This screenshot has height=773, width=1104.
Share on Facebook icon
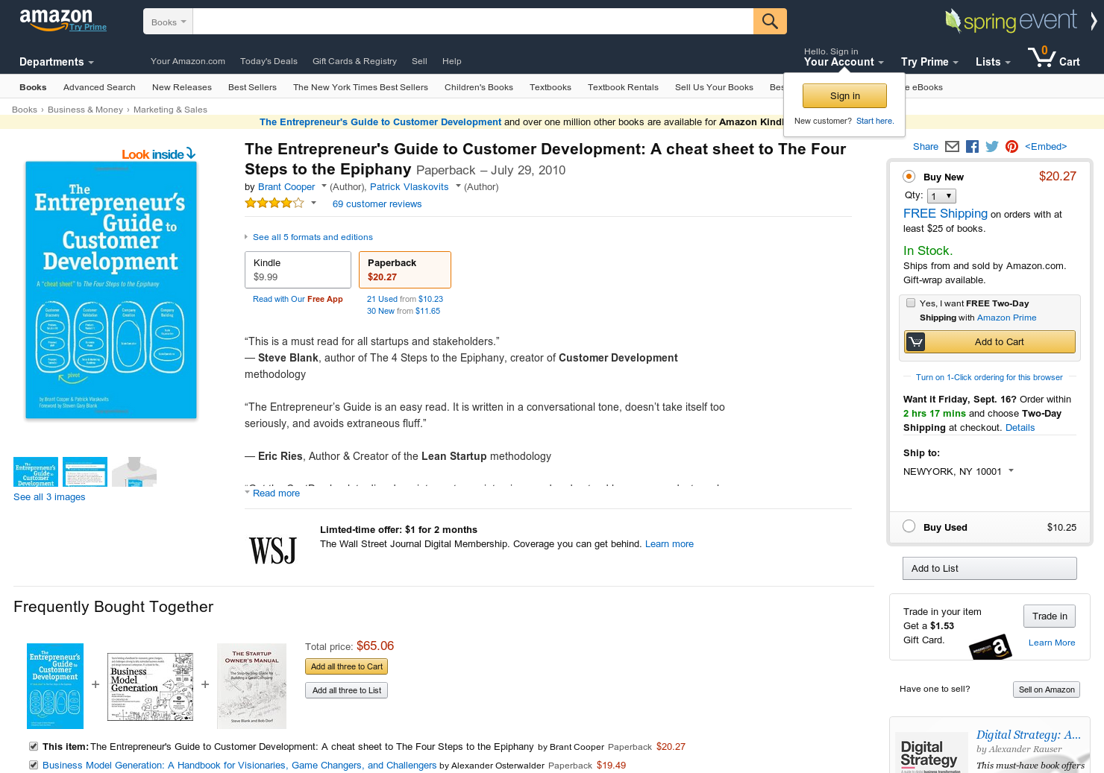(972, 147)
